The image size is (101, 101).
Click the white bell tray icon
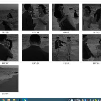point(93,100)
